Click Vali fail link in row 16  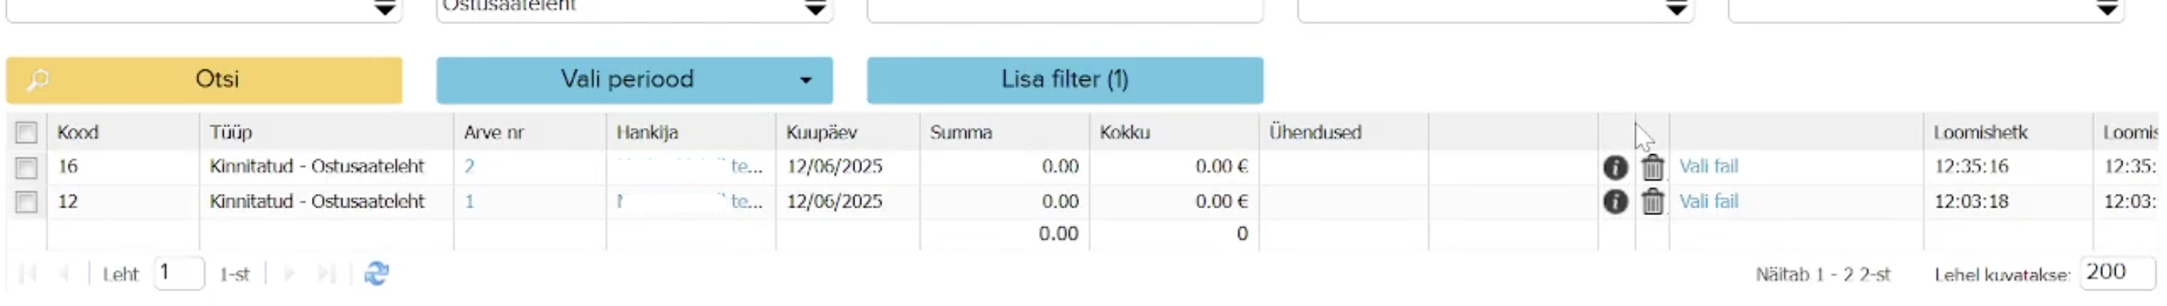[x=1707, y=167]
